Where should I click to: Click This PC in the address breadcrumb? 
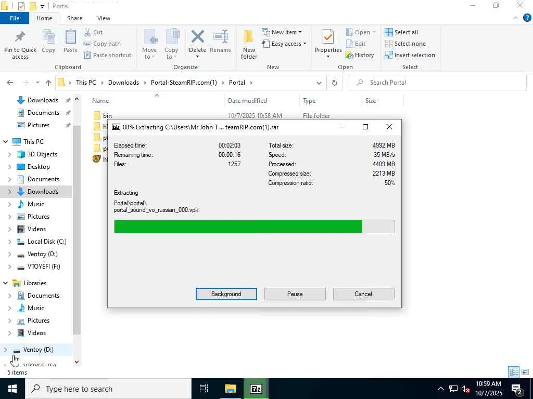tap(86, 83)
